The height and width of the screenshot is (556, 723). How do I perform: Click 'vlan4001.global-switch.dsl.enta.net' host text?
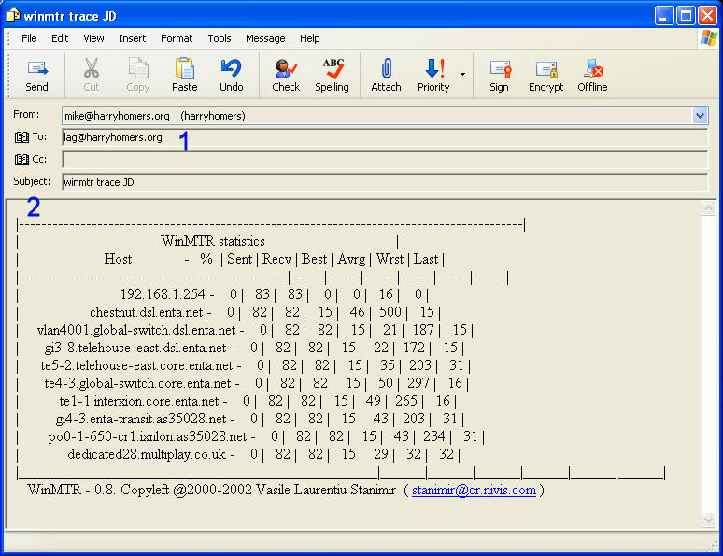click(x=136, y=330)
